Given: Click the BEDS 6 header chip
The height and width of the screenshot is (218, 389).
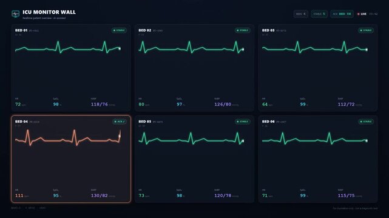Looking at the screenshot, I should 300,14.
